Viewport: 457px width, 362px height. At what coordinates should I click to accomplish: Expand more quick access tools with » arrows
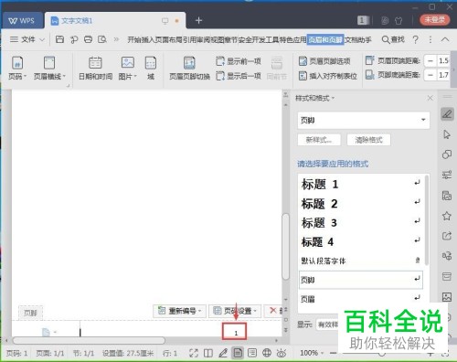(x=116, y=39)
